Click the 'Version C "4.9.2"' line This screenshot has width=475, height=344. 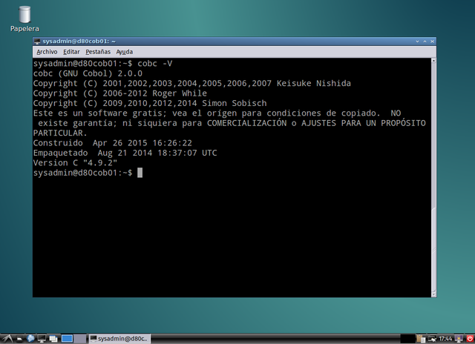tap(75, 163)
